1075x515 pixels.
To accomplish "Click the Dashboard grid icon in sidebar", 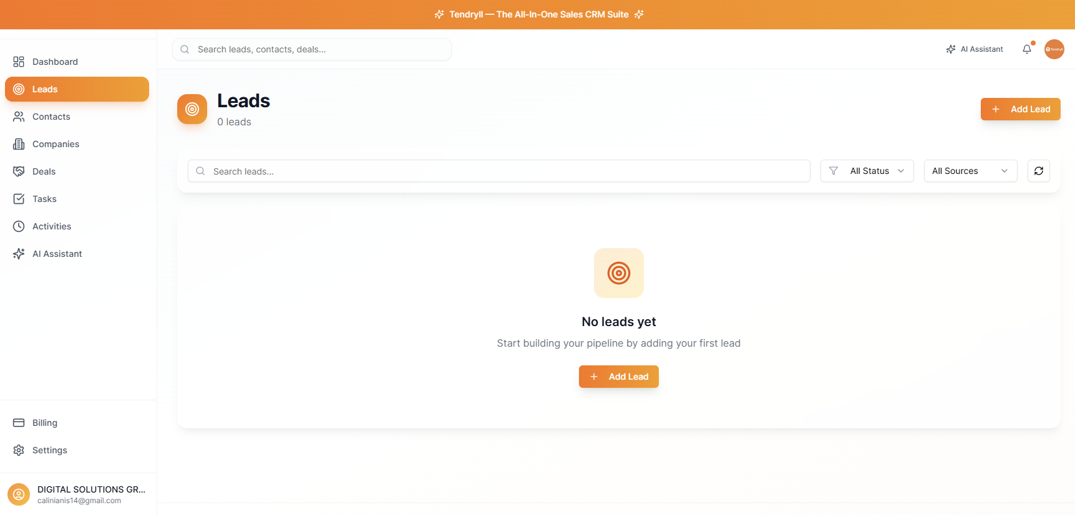I will [19, 62].
